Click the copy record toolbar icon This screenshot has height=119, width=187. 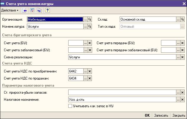[39, 11]
